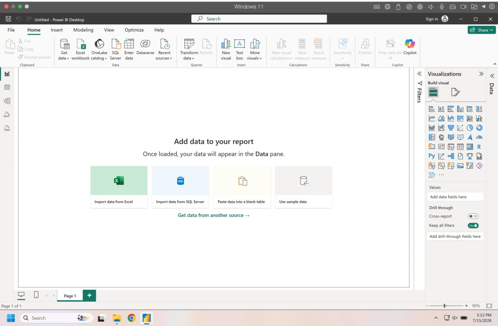This screenshot has width=498, height=326.
Task: Insert the Funnel chart visual
Action: pos(451,128)
